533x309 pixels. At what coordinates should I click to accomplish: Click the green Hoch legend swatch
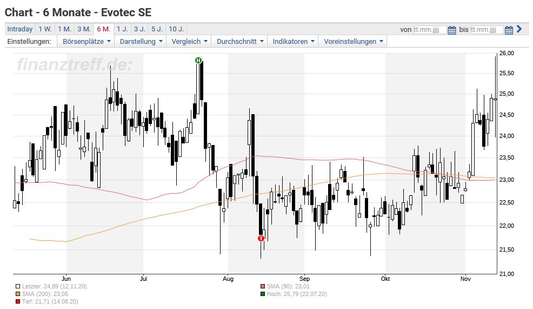[263, 294]
